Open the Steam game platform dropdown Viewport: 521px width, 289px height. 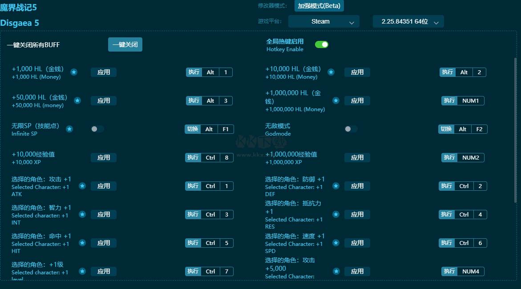tap(324, 21)
